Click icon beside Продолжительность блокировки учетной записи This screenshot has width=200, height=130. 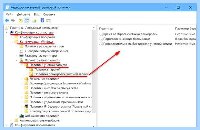coord(101,44)
